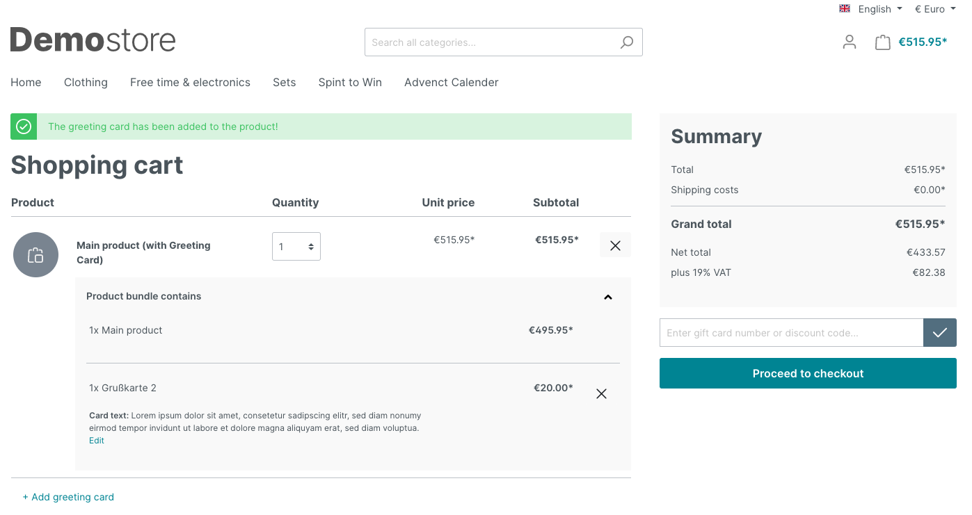Open the quantity selector for Main product
The image size is (972, 515).
(296, 246)
